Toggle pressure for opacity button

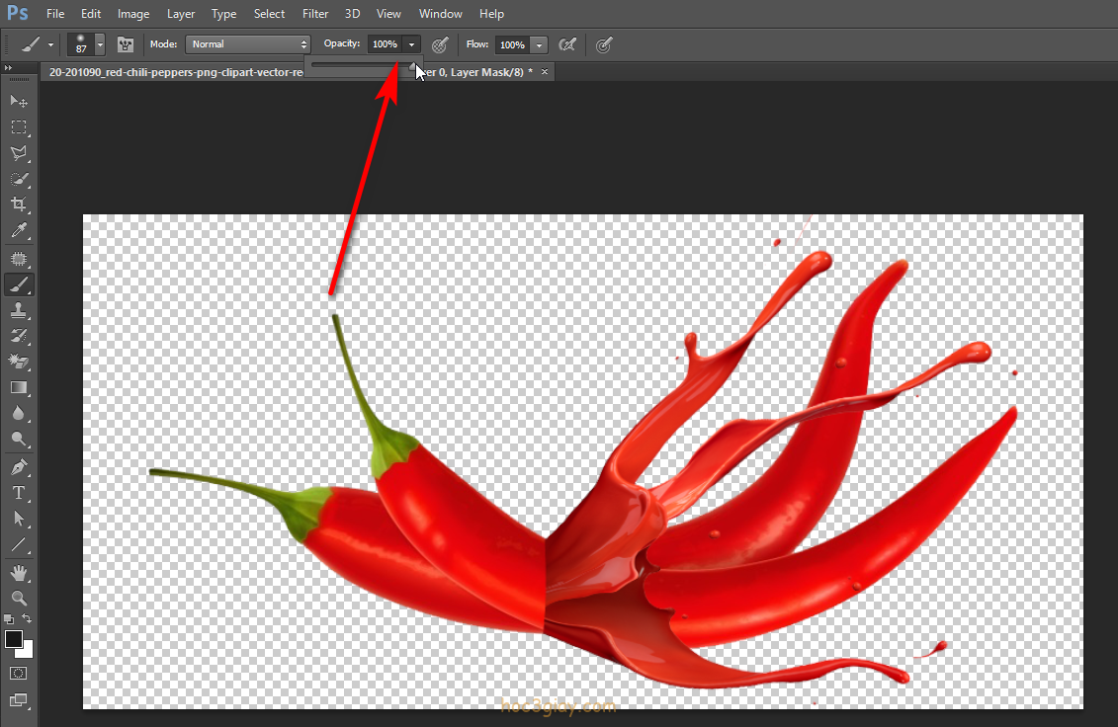coord(440,44)
